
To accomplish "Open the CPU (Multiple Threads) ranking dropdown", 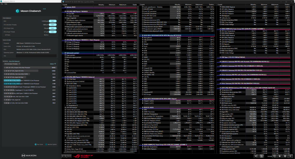I will coord(12,64).
